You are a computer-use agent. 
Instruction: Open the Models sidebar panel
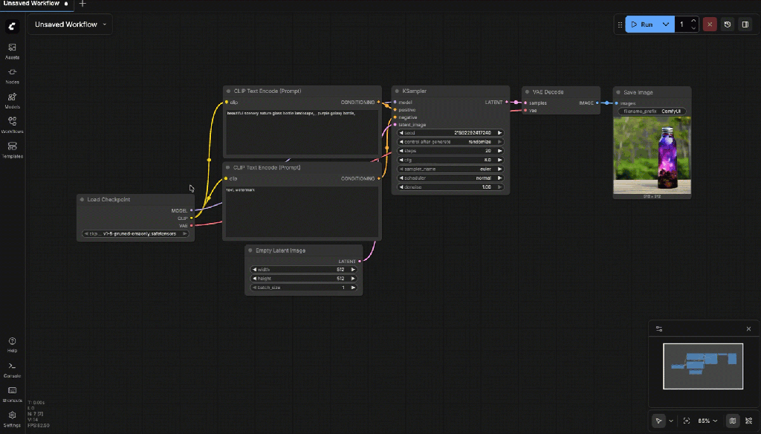coord(13,100)
